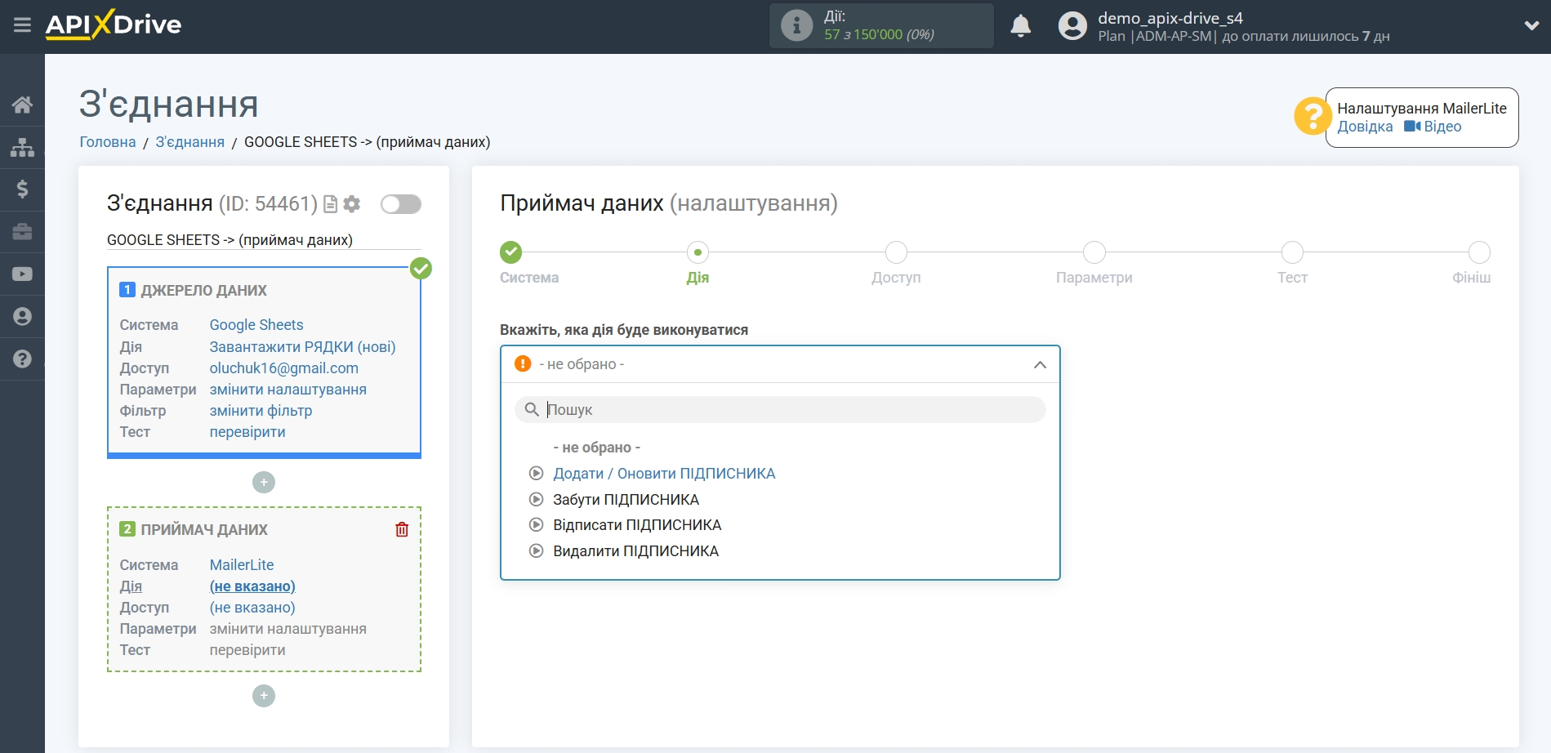Image resolution: width=1551 pixels, height=753 pixels.
Task: Open the help question icon in sidebar
Action: click(22, 359)
